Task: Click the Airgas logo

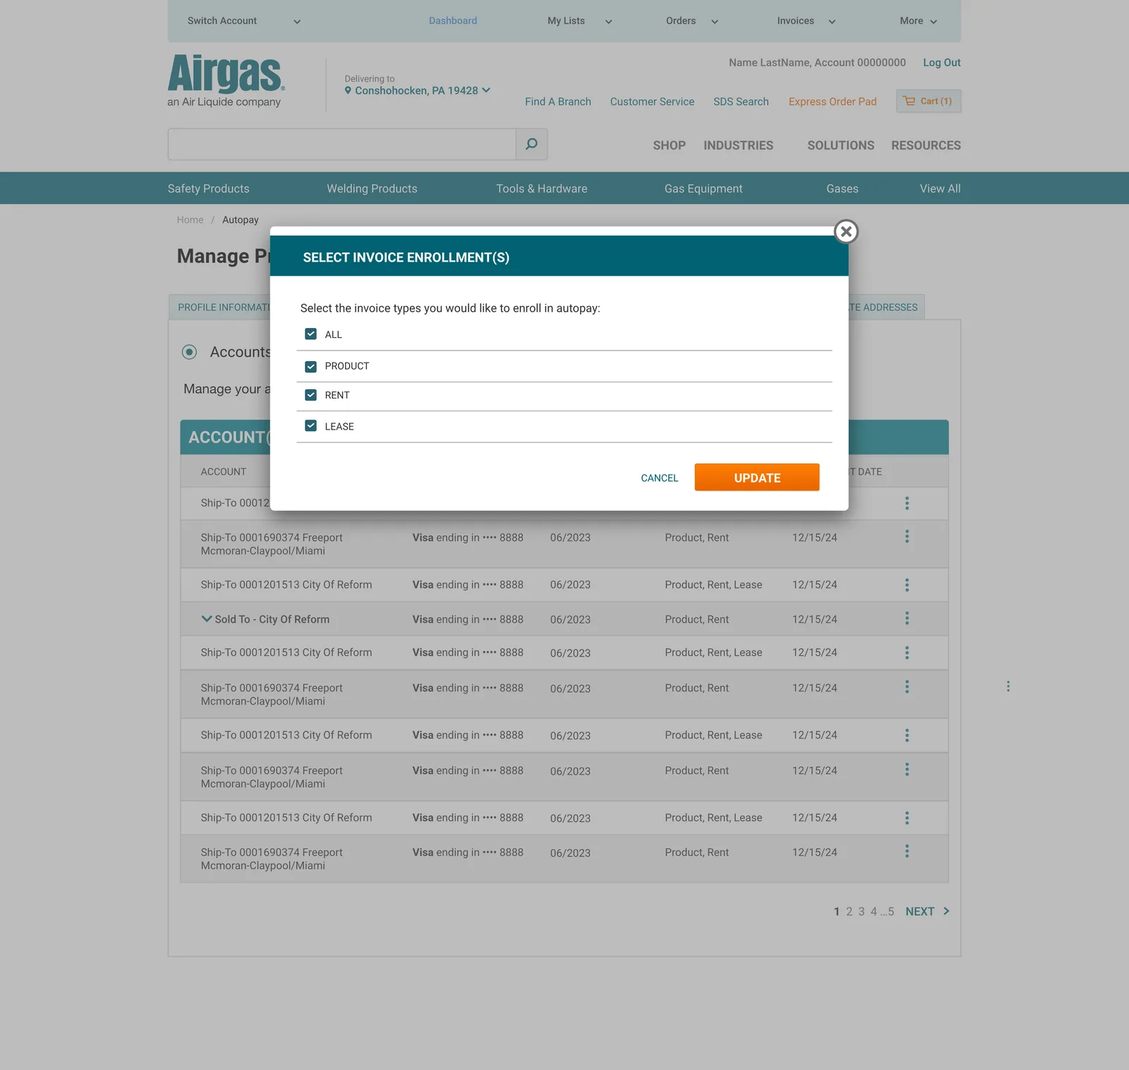Action: [226, 80]
